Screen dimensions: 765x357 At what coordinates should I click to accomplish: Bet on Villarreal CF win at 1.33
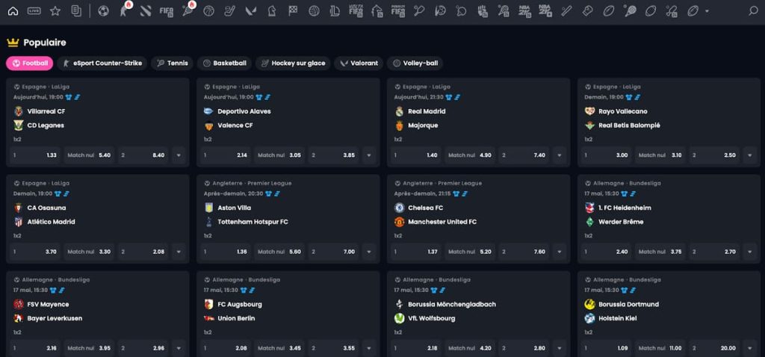35,155
